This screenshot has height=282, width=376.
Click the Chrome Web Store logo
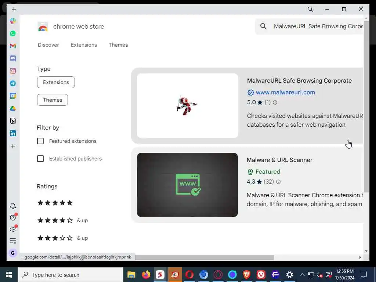coord(43,26)
